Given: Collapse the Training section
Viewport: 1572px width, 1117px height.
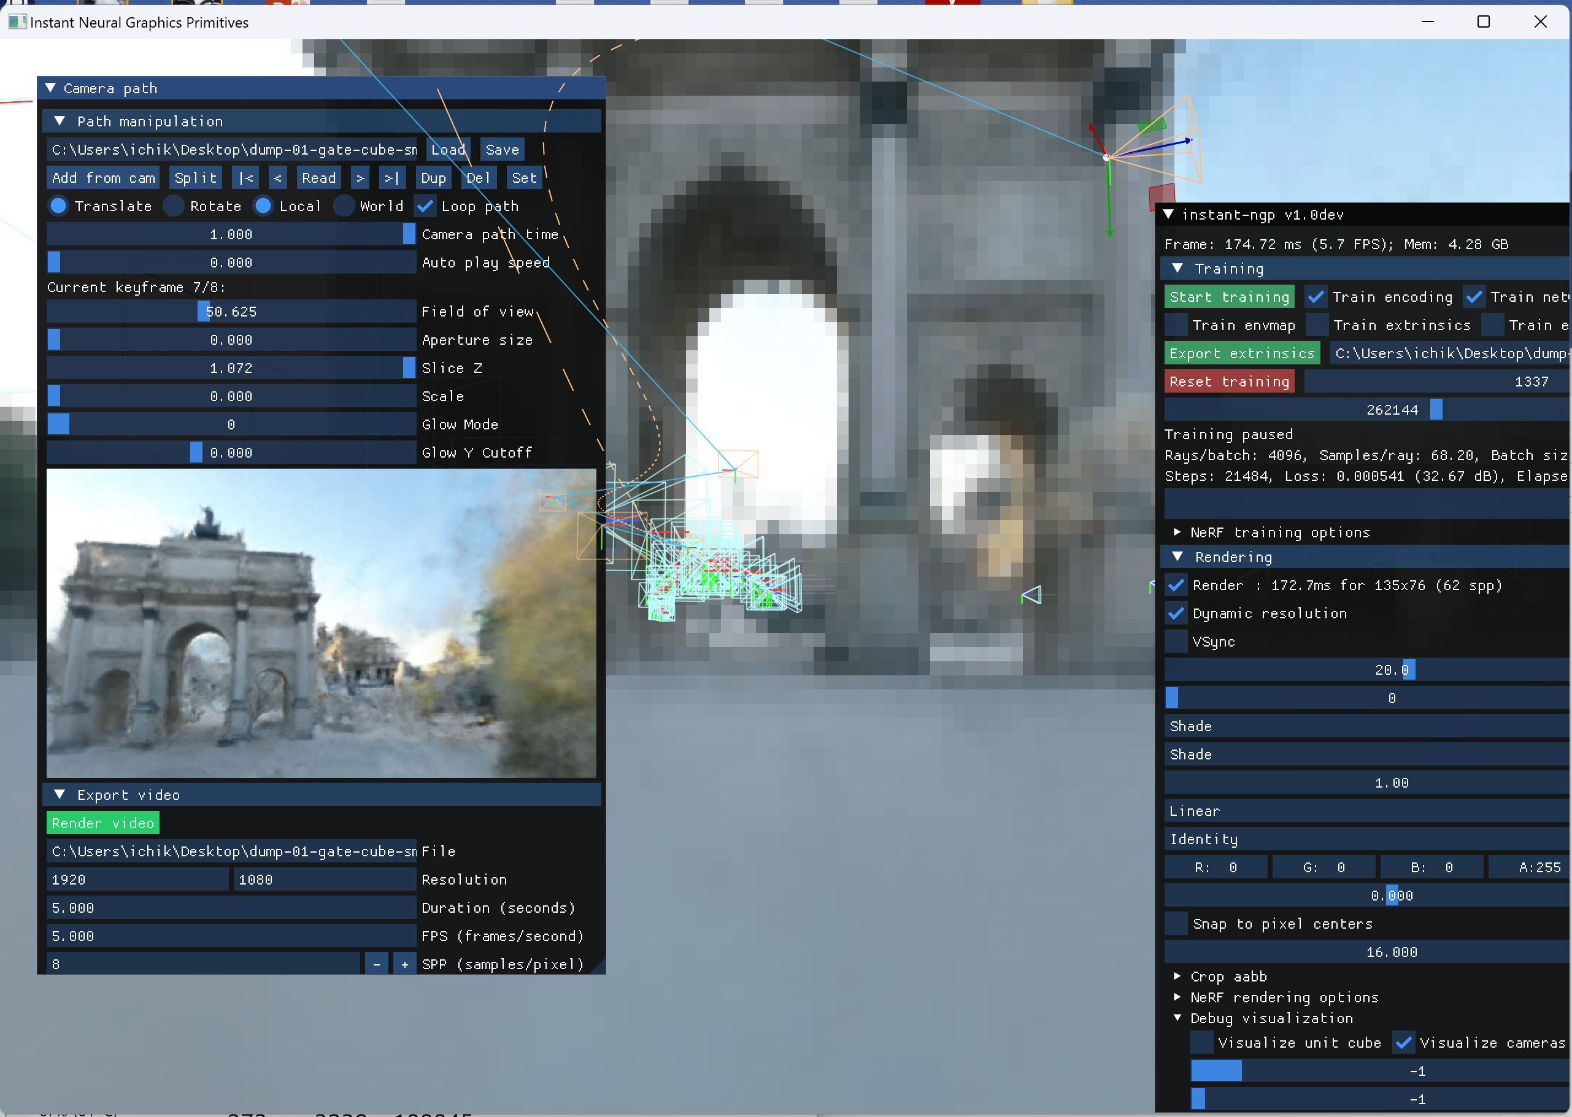Looking at the screenshot, I should 1178,268.
